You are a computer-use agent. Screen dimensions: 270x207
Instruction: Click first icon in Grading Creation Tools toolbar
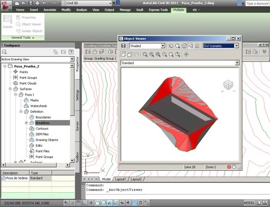pyautogui.click(x=88, y=52)
